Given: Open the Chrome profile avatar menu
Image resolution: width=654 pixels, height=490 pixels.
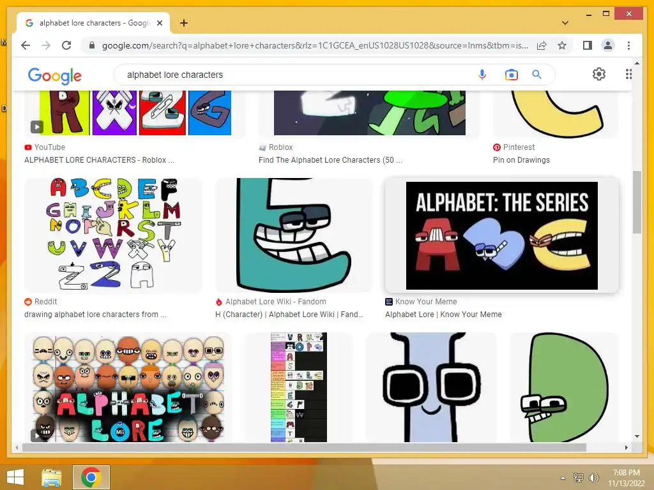Looking at the screenshot, I should 608,45.
